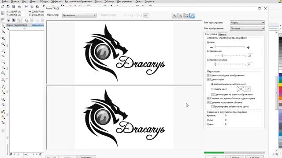The width and height of the screenshot is (282, 158).
Task: Select the Text tool in the toolbox
Action: coord(3,80)
